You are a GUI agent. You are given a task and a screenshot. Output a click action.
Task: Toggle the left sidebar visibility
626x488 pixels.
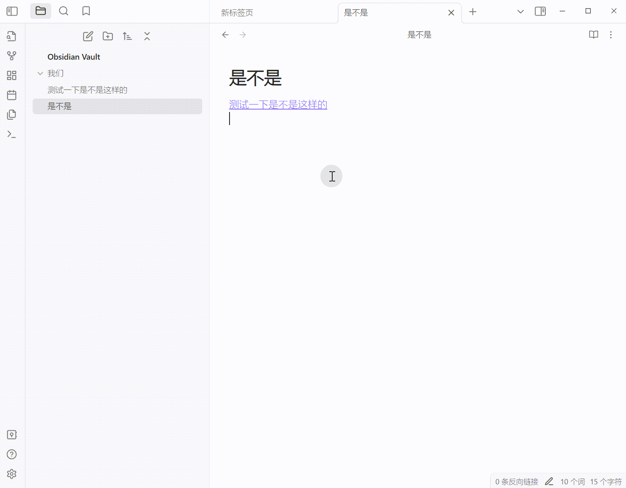click(12, 11)
